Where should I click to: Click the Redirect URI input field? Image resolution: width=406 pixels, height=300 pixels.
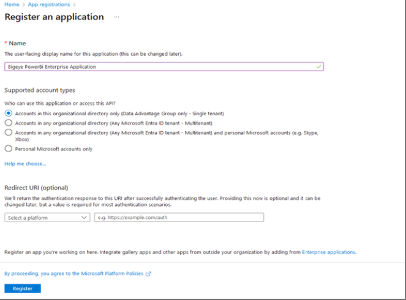tap(179, 217)
